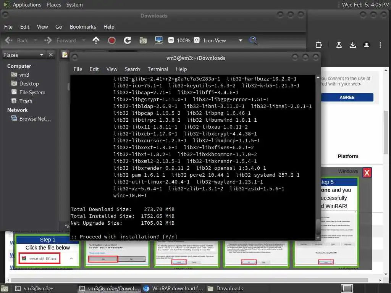
Task: Open the terminal Edit menu
Action: (x=94, y=69)
